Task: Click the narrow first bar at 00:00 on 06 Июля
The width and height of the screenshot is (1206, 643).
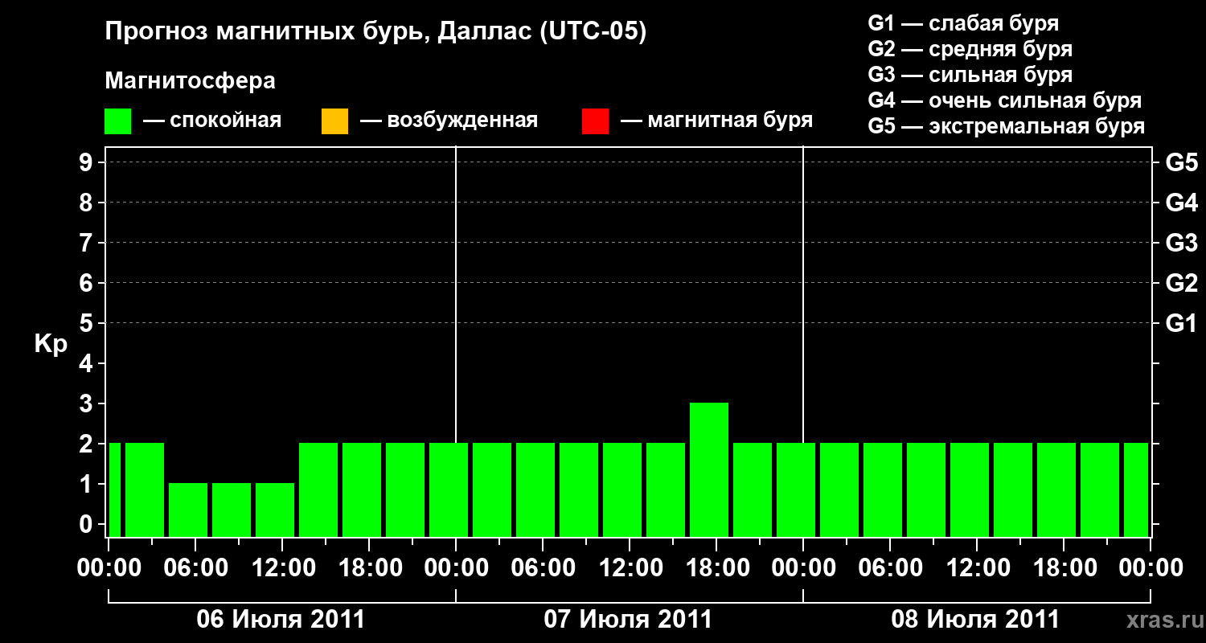Action: 114,489
